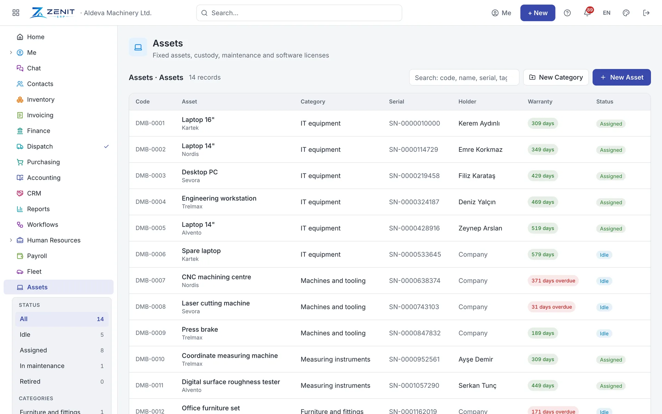Open Workflows module

coord(59,225)
